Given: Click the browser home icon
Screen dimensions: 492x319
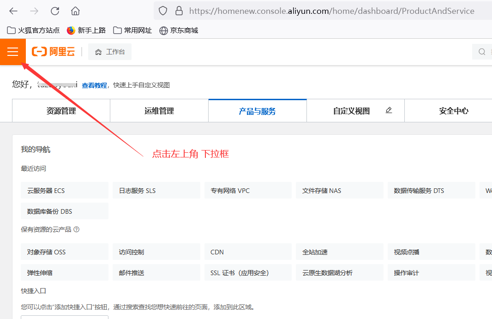Looking at the screenshot, I should 75,11.
